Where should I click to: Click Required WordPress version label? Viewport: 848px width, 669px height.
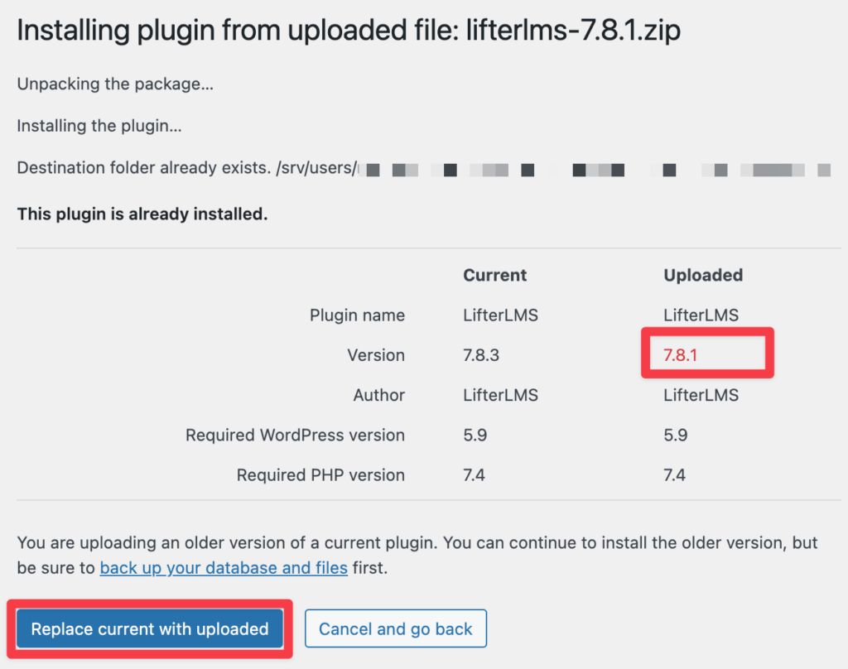click(296, 435)
